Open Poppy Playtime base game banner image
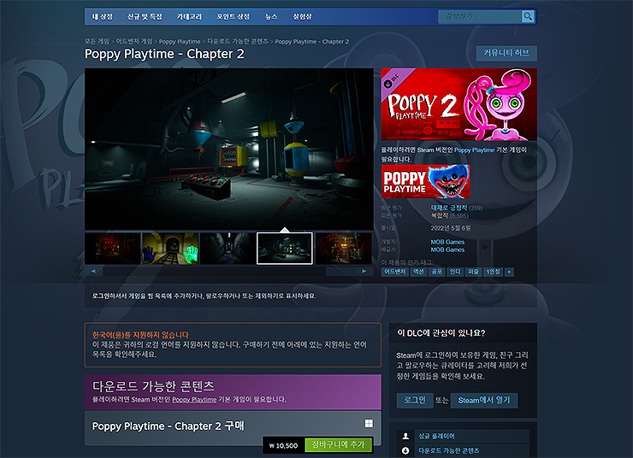Image resolution: width=633 pixels, height=458 pixels. tap(425, 181)
